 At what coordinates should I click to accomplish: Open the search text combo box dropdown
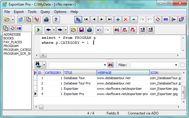pos(105,65)
